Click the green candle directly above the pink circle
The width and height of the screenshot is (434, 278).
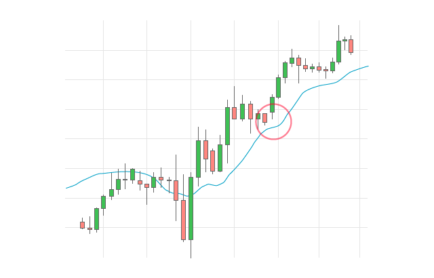(278, 87)
